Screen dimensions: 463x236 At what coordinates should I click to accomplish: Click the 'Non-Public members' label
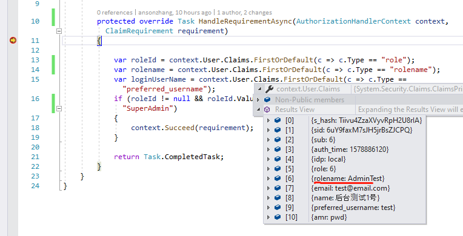click(x=310, y=100)
